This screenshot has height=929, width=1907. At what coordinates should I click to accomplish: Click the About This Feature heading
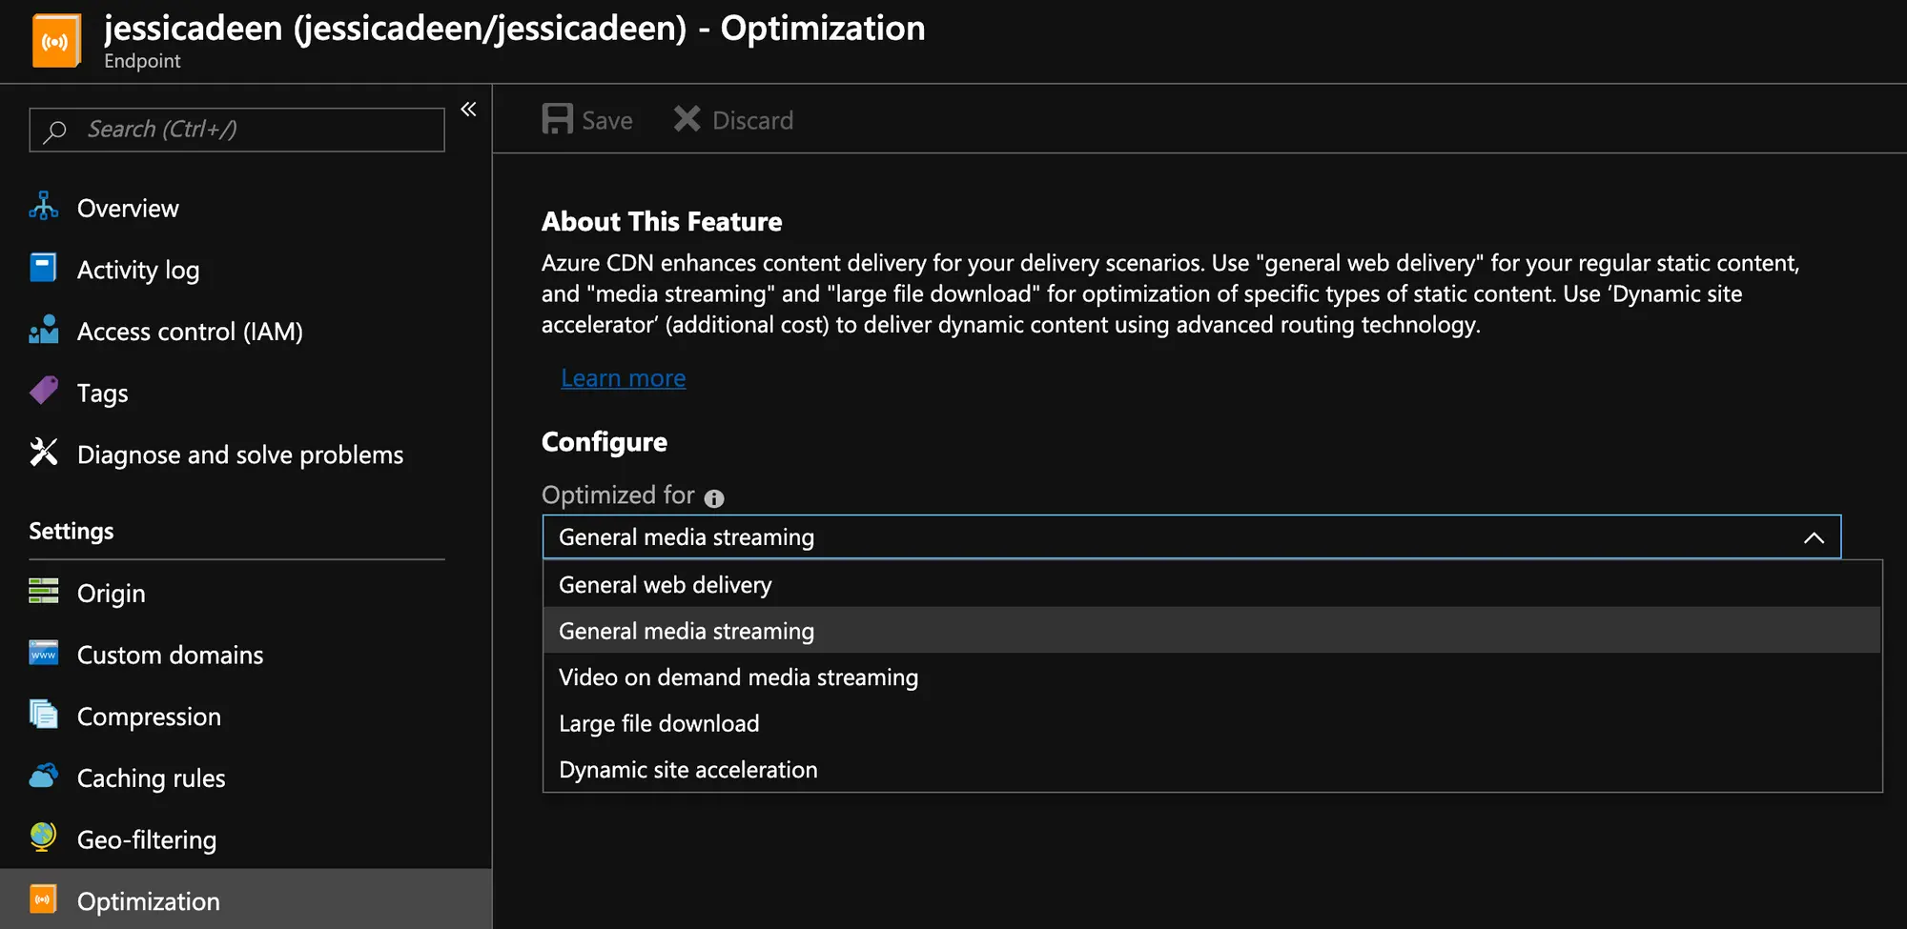(662, 221)
